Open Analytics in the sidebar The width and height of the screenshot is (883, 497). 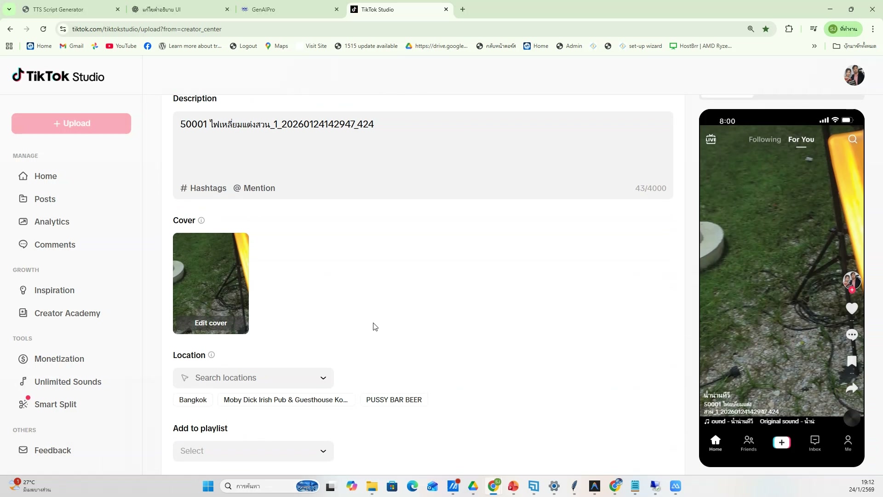click(x=52, y=222)
